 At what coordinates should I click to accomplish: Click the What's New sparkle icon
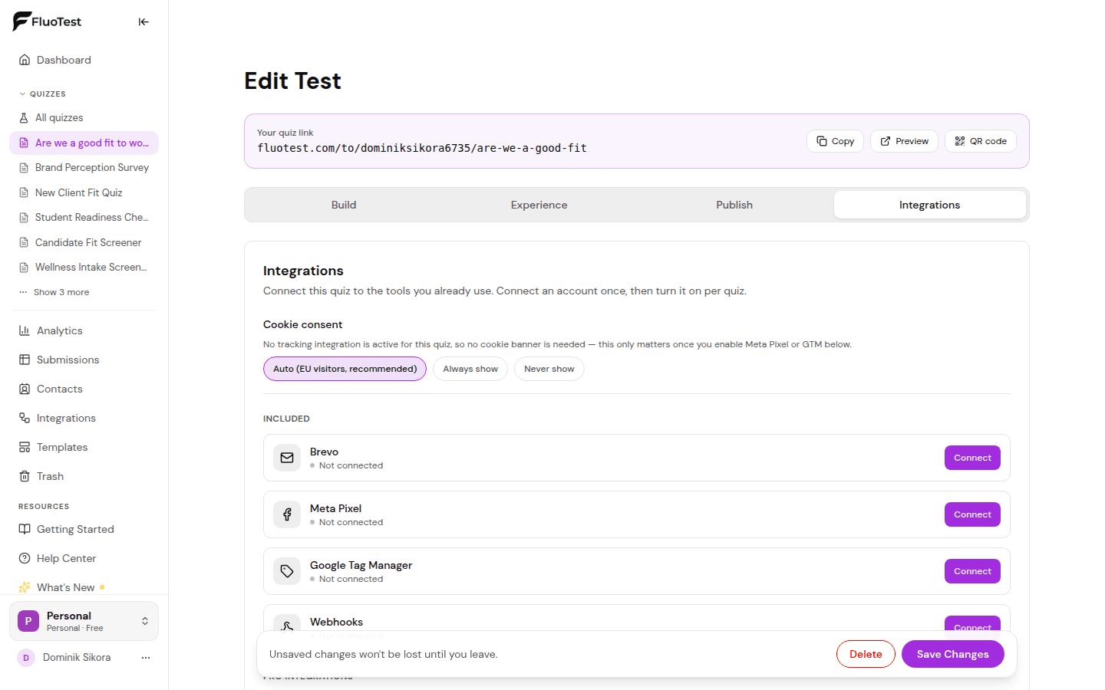pos(25,587)
